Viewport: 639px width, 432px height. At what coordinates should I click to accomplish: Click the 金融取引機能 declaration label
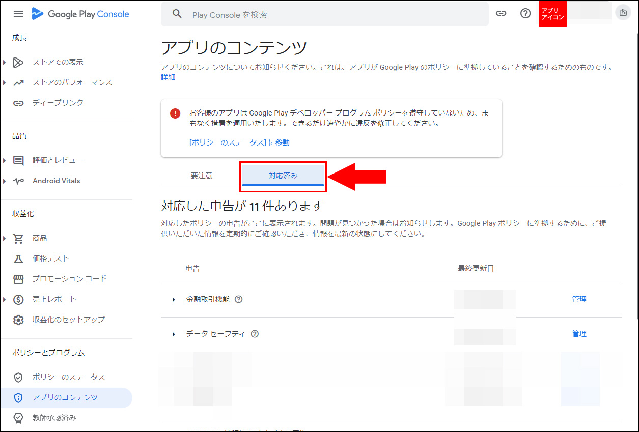(208, 299)
